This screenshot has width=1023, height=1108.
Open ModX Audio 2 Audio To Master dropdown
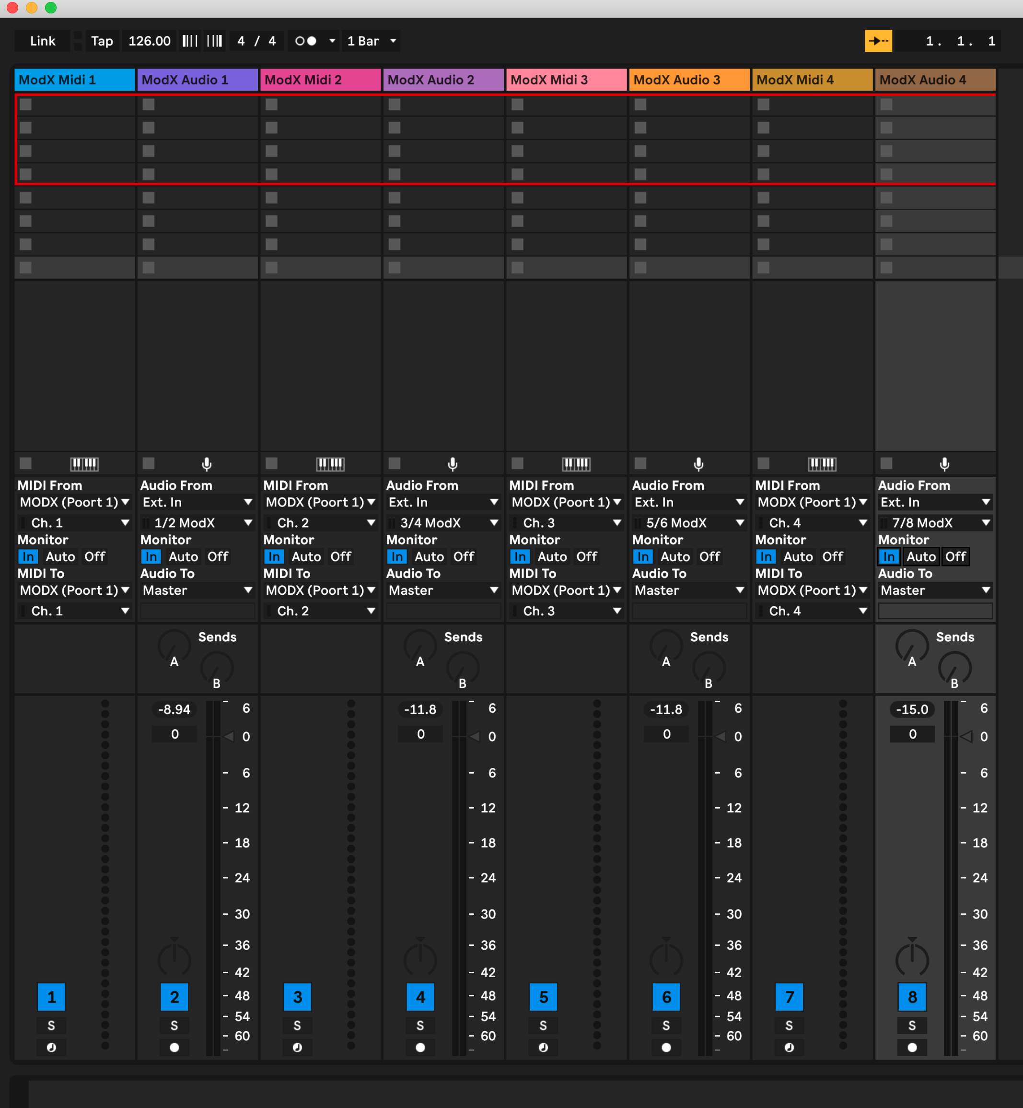[443, 590]
